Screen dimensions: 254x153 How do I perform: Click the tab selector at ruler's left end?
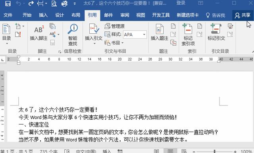pos(2,60)
